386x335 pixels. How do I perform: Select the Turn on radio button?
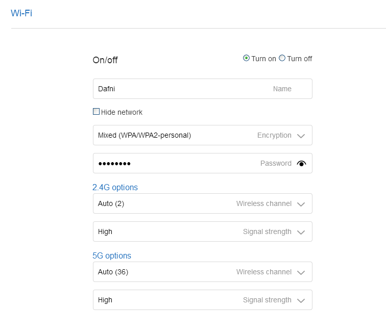(x=247, y=58)
